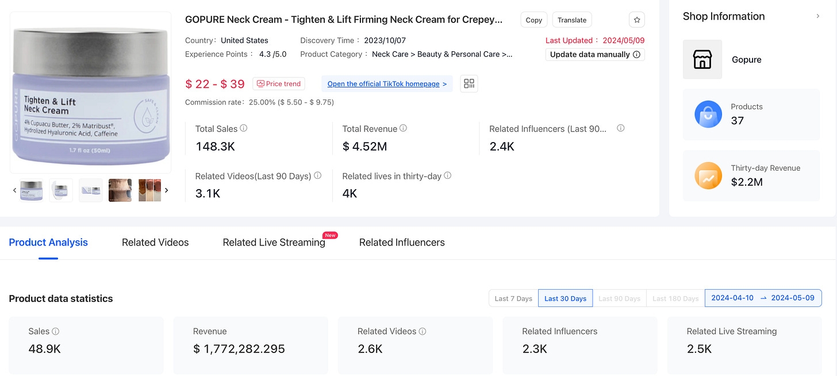Click info icon beside Related Videos(Last 90 Days)
Image resolution: width=837 pixels, height=376 pixels.
[x=317, y=175]
